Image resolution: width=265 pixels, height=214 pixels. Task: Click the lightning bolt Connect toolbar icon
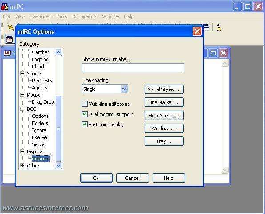pos(11,27)
